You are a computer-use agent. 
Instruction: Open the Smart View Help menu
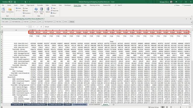54,8
